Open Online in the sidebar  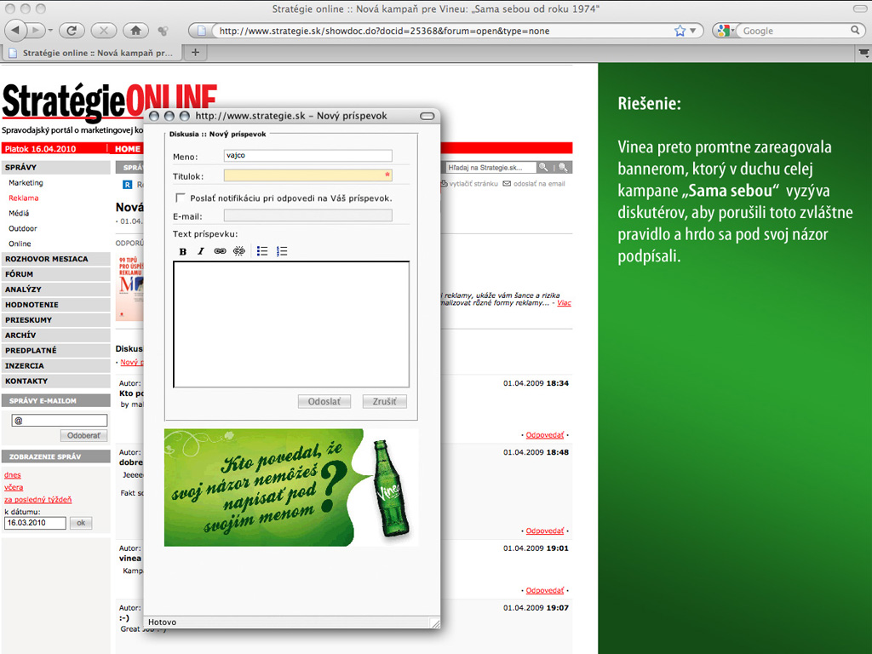pos(20,244)
